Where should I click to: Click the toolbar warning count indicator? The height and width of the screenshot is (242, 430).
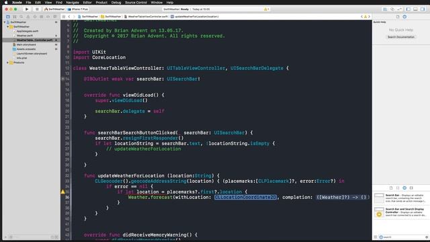[x=266, y=9]
